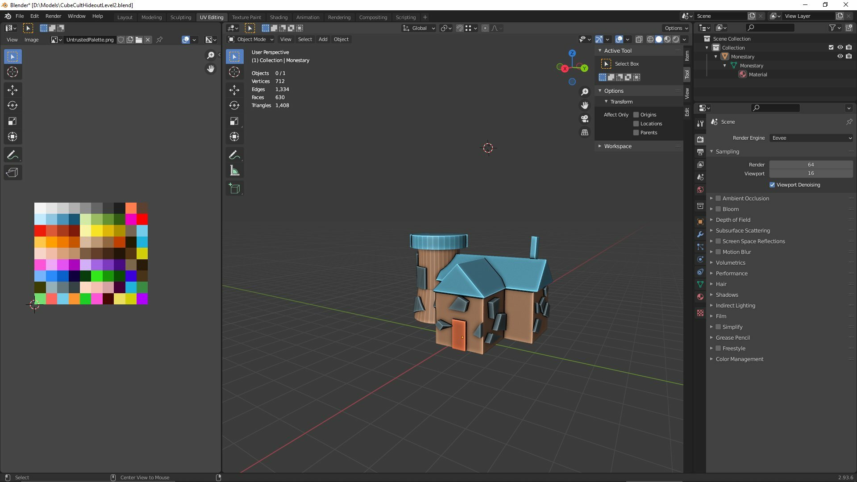Viewport: 857px width, 482px height.
Task: Select the Add Cube tool
Action: 234,188
